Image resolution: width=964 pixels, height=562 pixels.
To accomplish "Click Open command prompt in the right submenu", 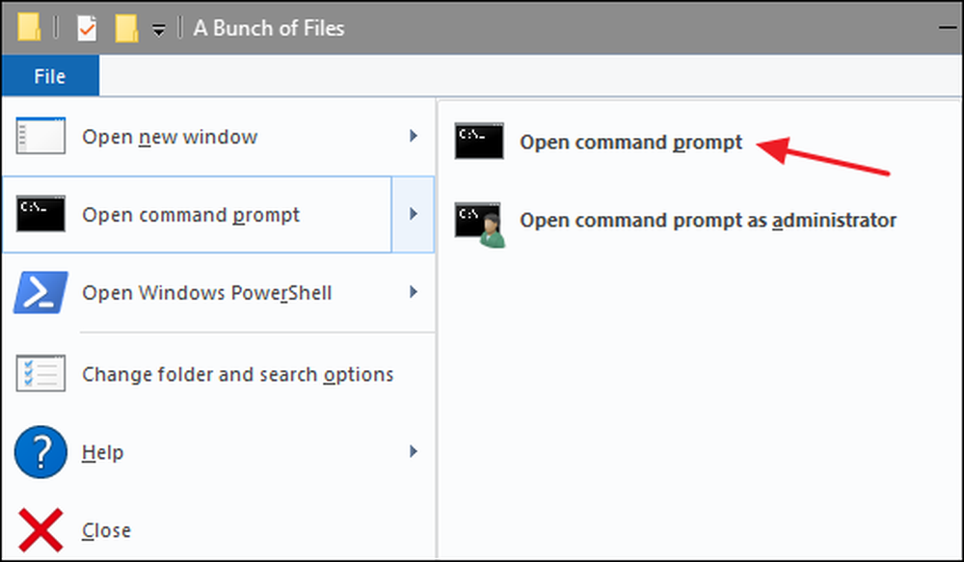I will 630,142.
